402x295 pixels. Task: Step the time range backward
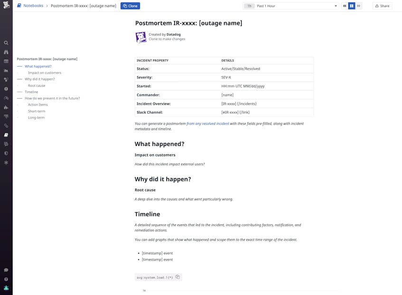345,6
